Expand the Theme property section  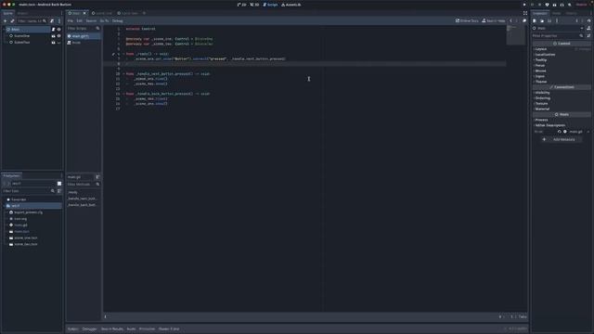point(540,82)
